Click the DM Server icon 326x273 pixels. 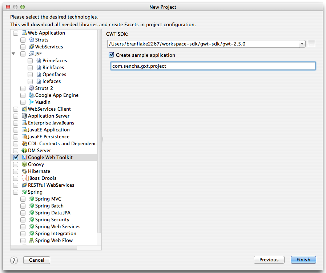[24, 150]
